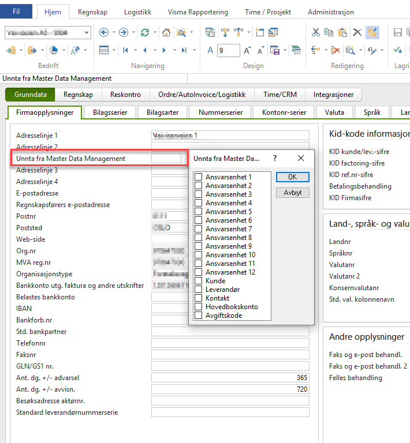The height and width of the screenshot is (443, 410).
Task: Click the Telefonnr input field
Action: tap(230, 343)
